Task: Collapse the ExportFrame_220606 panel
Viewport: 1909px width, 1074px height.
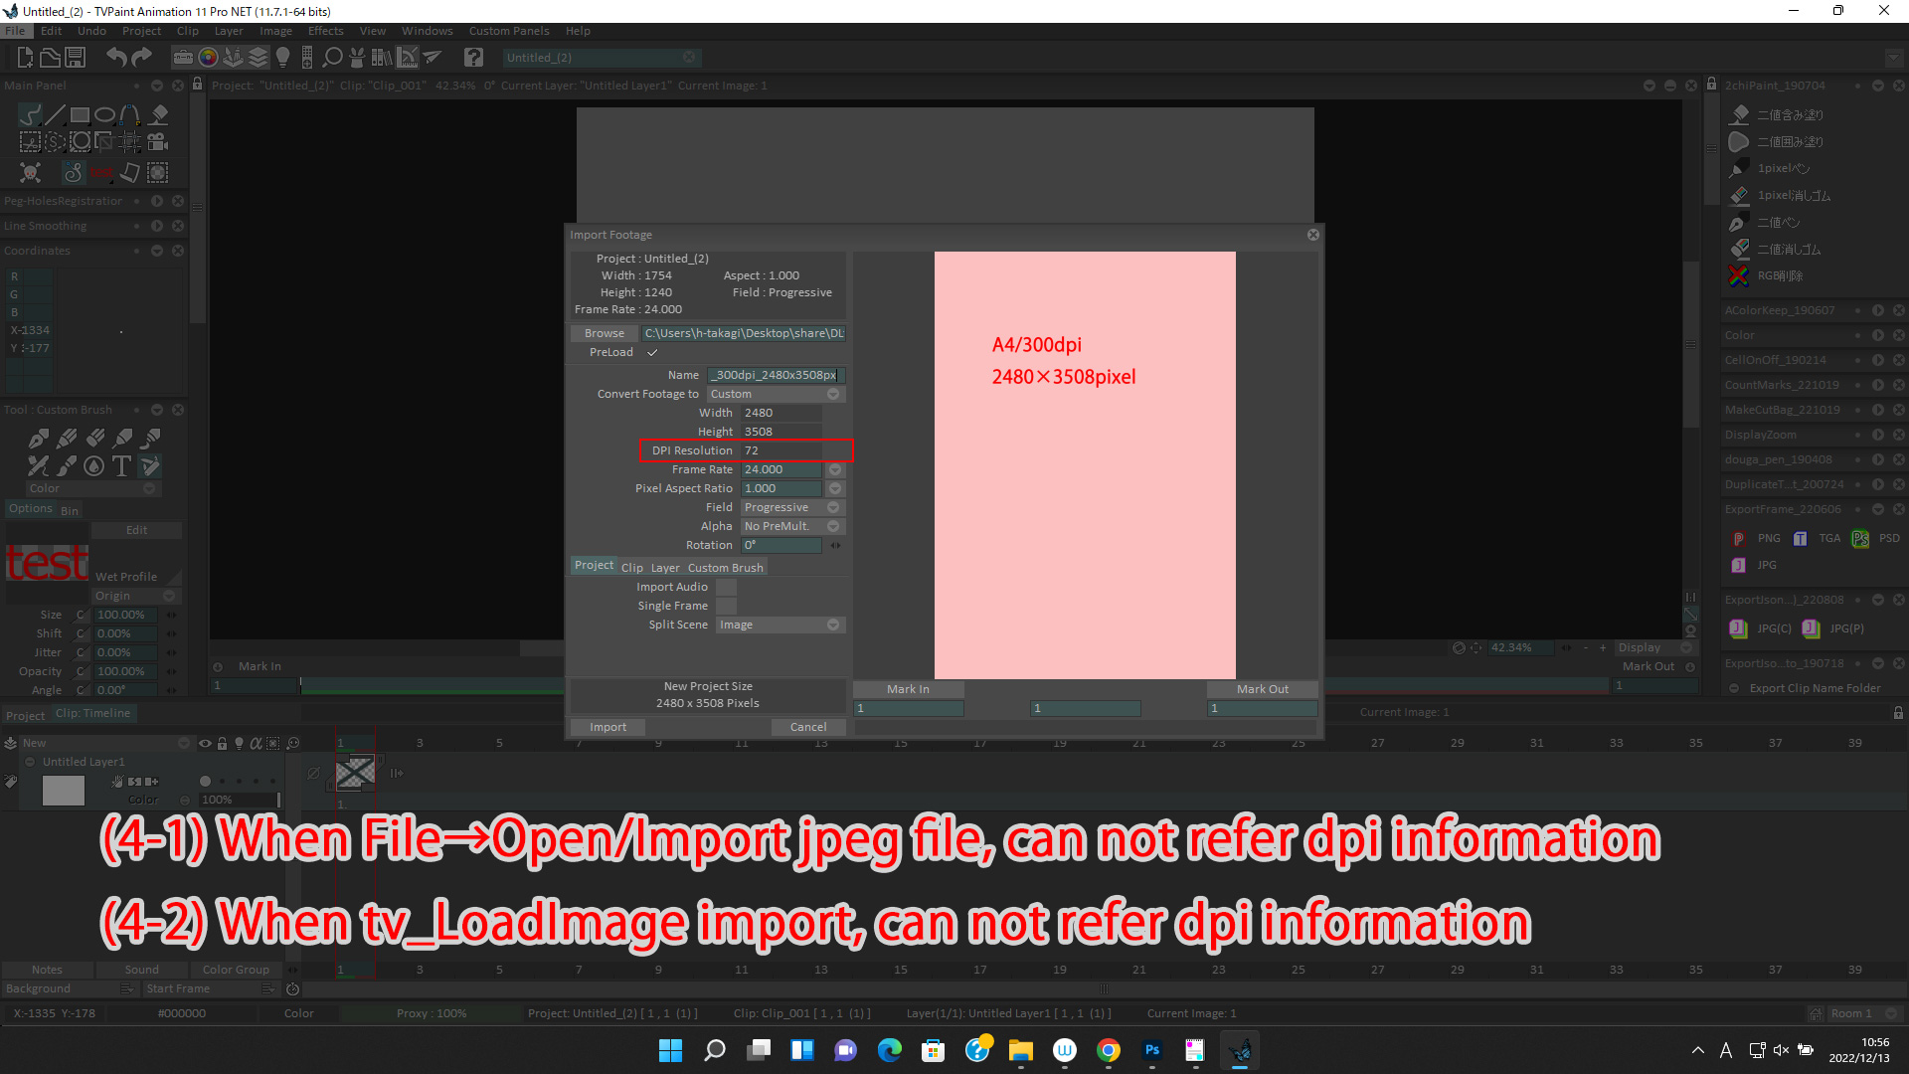Action: (1878, 509)
